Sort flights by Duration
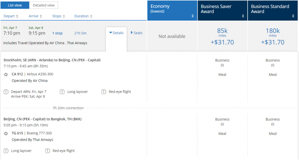 83,16
